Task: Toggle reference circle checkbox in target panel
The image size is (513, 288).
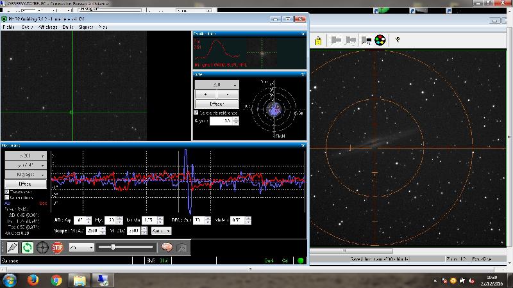Action: pyautogui.click(x=196, y=113)
